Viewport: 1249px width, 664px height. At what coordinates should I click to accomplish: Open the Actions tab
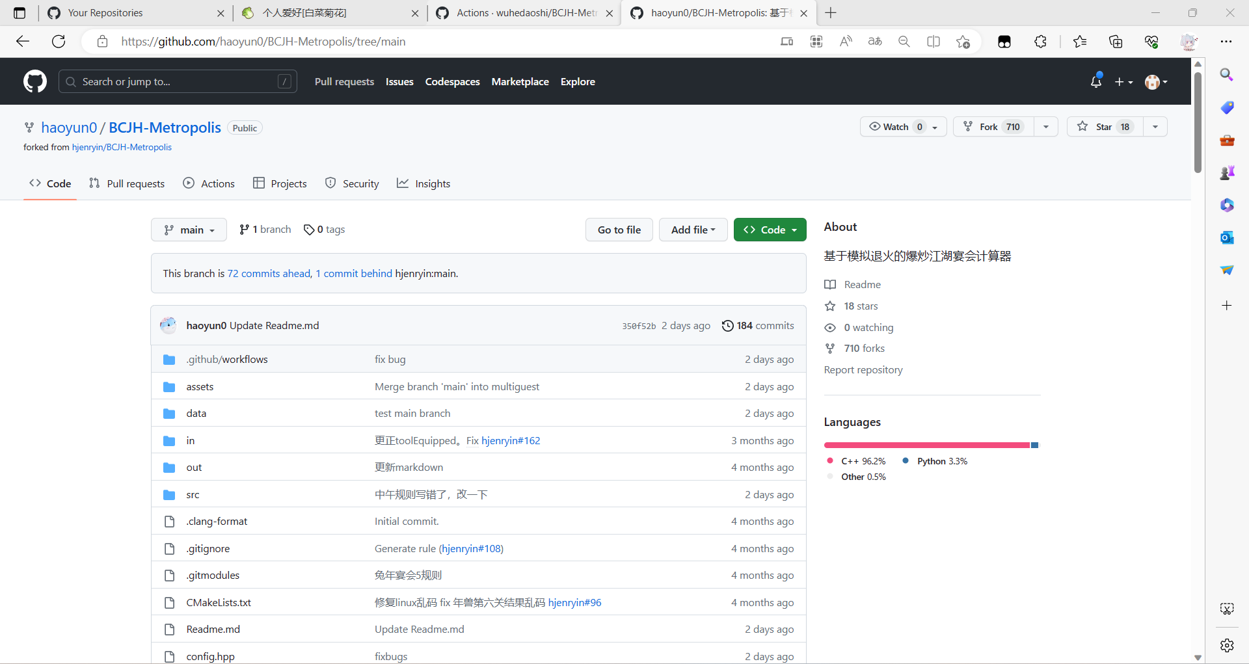pyautogui.click(x=209, y=183)
